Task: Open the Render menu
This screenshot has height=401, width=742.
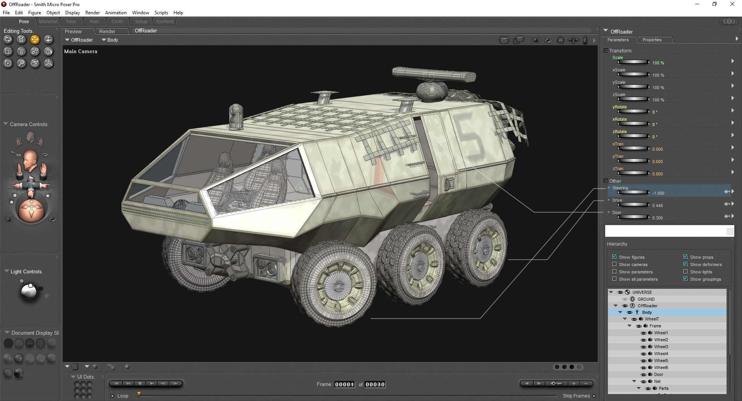Action: (x=92, y=13)
